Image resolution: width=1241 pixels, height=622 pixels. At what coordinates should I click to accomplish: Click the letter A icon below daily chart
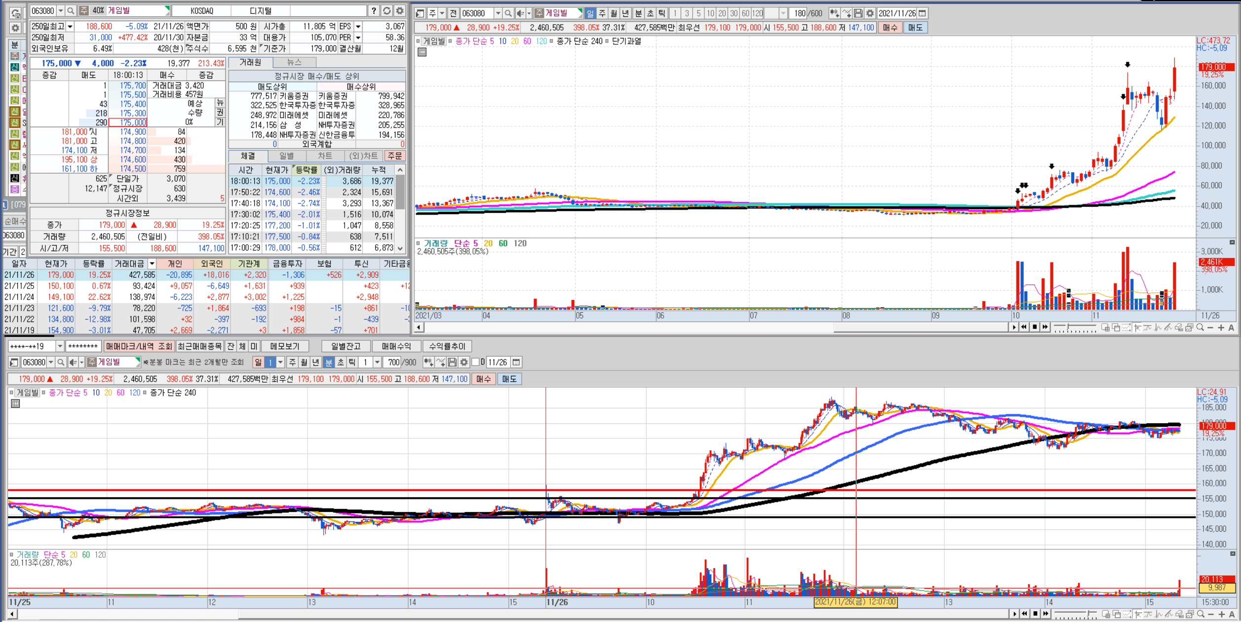coord(1231,328)
